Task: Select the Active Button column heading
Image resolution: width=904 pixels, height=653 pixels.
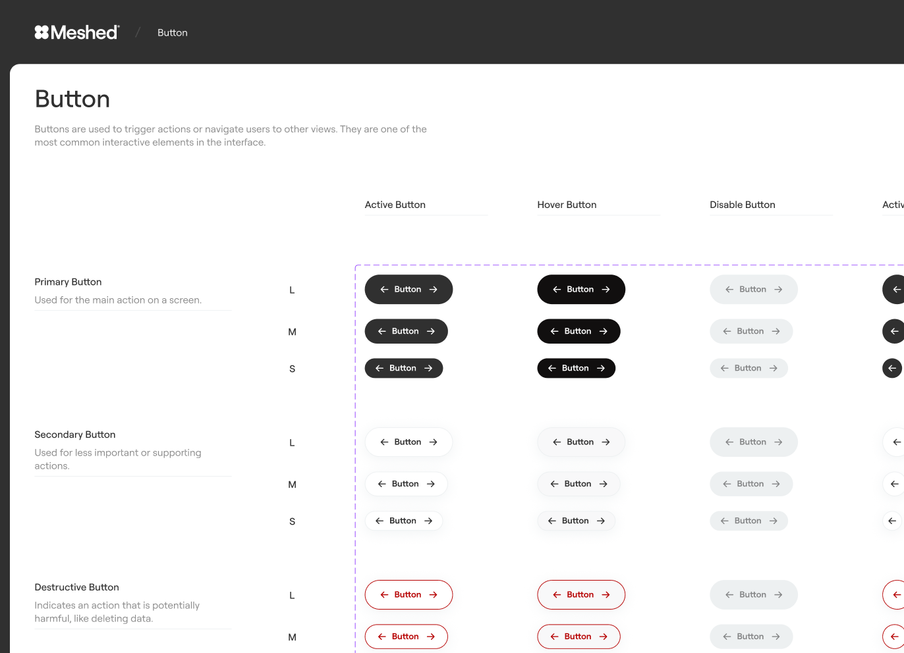Action: (395, 205)
